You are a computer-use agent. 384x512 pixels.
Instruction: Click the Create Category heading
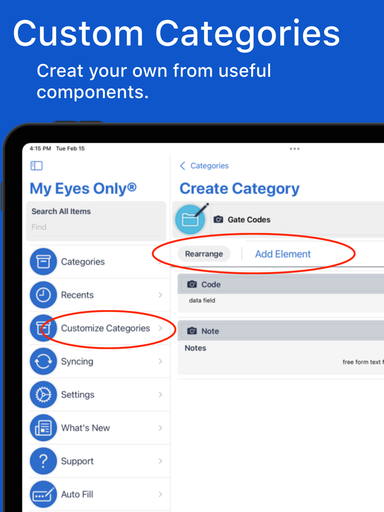coord(240,189)
